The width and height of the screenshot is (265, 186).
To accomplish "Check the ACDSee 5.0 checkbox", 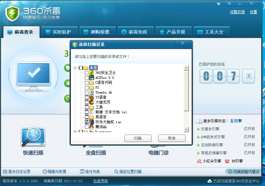I will pos(87,78).
